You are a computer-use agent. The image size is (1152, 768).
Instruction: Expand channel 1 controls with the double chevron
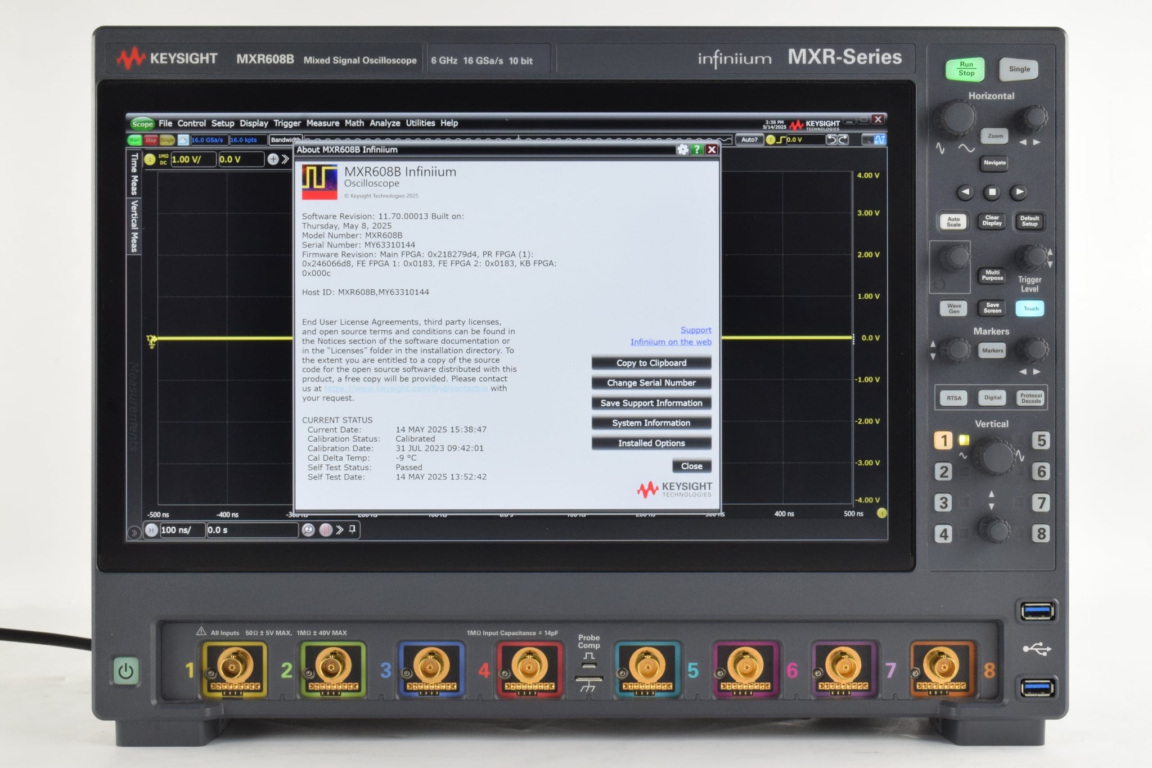click(286, 159)
